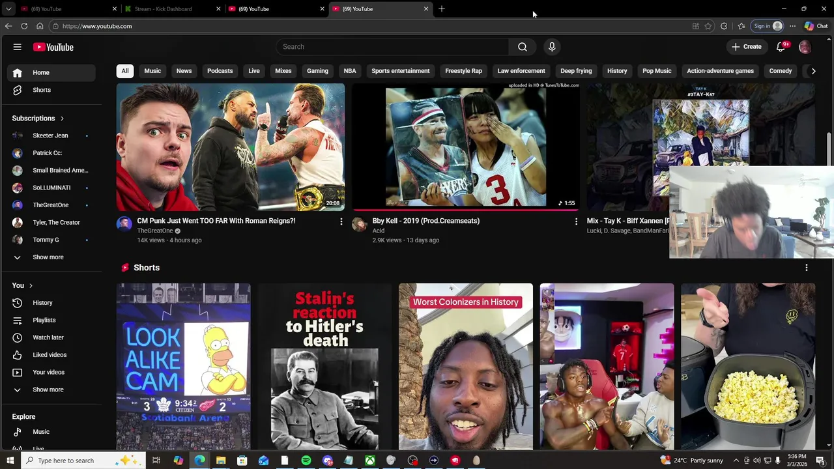The width and height of the screenshot is (834, 469).
Task: Click the search magnifier button
Action: (523, 47)
